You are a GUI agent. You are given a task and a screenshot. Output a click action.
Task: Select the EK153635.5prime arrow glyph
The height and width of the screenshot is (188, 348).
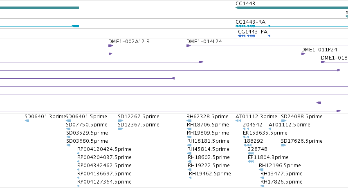pos(246,137)
